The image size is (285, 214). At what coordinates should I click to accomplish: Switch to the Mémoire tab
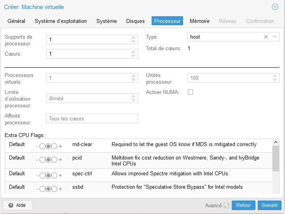199,21
